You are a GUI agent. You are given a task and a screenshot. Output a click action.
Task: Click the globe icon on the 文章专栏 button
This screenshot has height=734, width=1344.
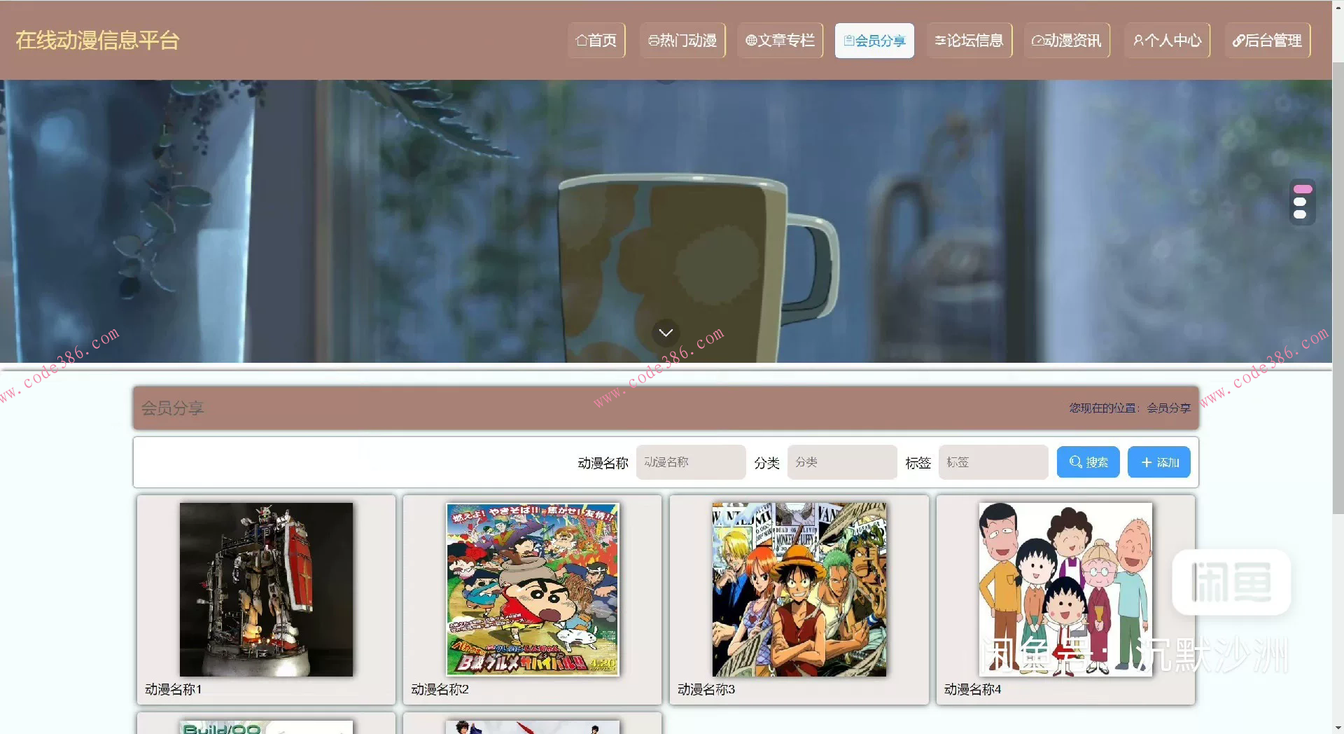[x=751, y=40]
